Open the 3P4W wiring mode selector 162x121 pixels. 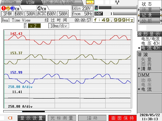(7, 14)
